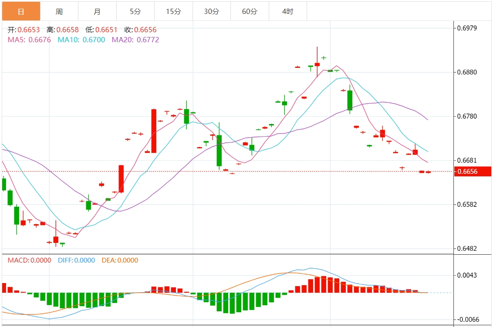Show the 60分 timeframe chart

pyautogui.click(x=250, y=11)
